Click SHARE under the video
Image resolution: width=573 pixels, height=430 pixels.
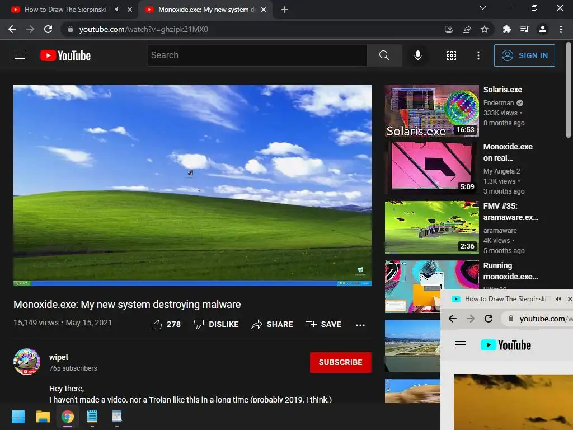click(x=273, y=324)
